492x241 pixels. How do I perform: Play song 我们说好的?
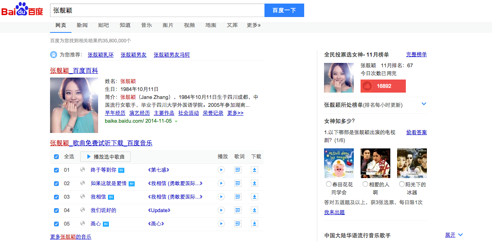[x=221, y=210]
